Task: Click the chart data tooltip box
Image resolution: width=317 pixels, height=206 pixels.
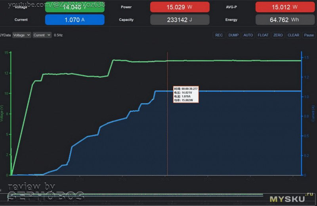Action: (185, 94)
